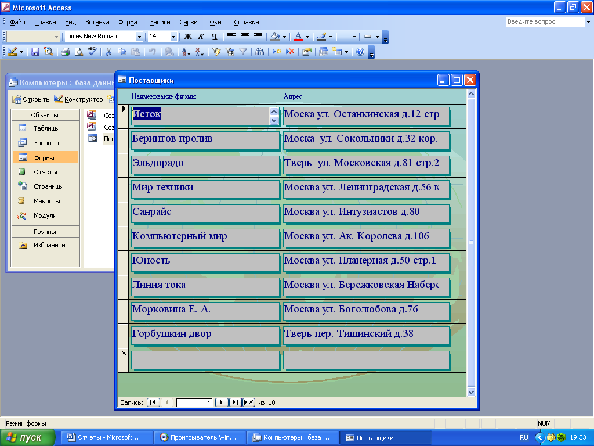Click the record number input field
Viewport: 594px width, 446px height.
coord(194,403)
